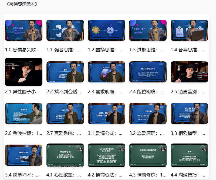Open video thumbnail for lesson 3.2
The width and height of the screenshot is (216, 180).
[x=148, y=114]
